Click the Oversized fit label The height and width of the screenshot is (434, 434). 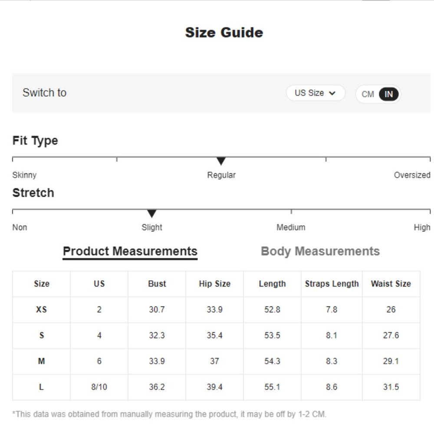tap(412, 175)
